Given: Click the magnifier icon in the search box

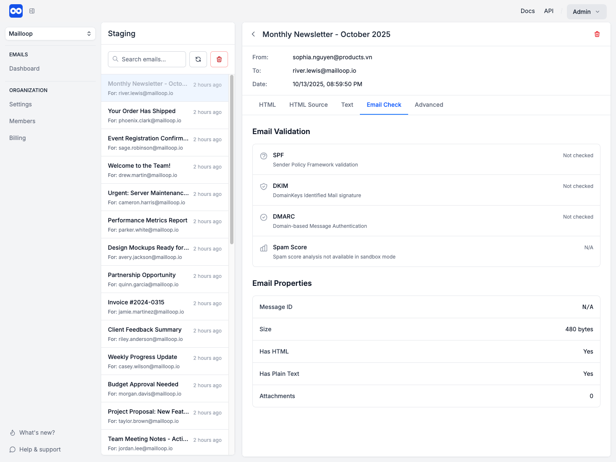Looking at the screenshot, I should [x=115, y=59].
